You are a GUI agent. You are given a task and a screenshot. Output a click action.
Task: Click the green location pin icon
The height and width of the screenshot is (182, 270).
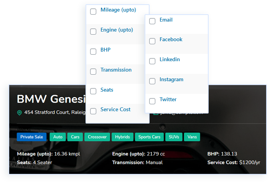pyautogui.click(x=20, y=113)
